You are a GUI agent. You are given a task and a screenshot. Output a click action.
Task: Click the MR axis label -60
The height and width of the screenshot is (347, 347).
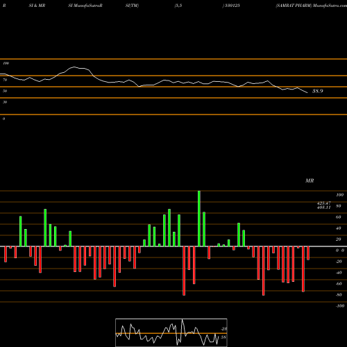(x=339, y=284)
